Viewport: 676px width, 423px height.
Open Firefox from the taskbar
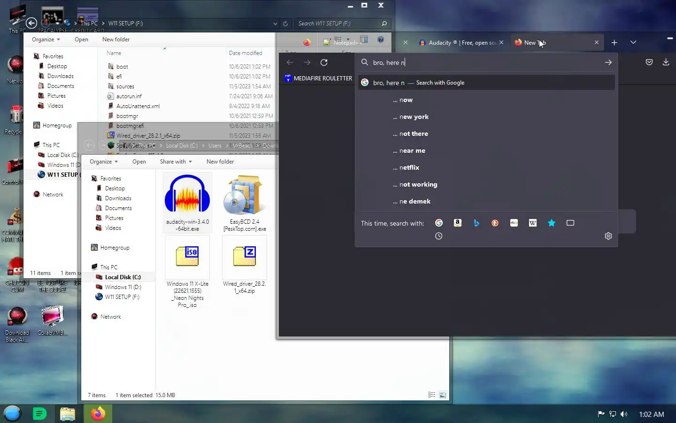(98, 414)
